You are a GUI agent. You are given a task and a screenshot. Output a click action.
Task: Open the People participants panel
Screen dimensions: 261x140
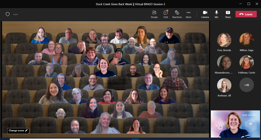pos(154,14)
